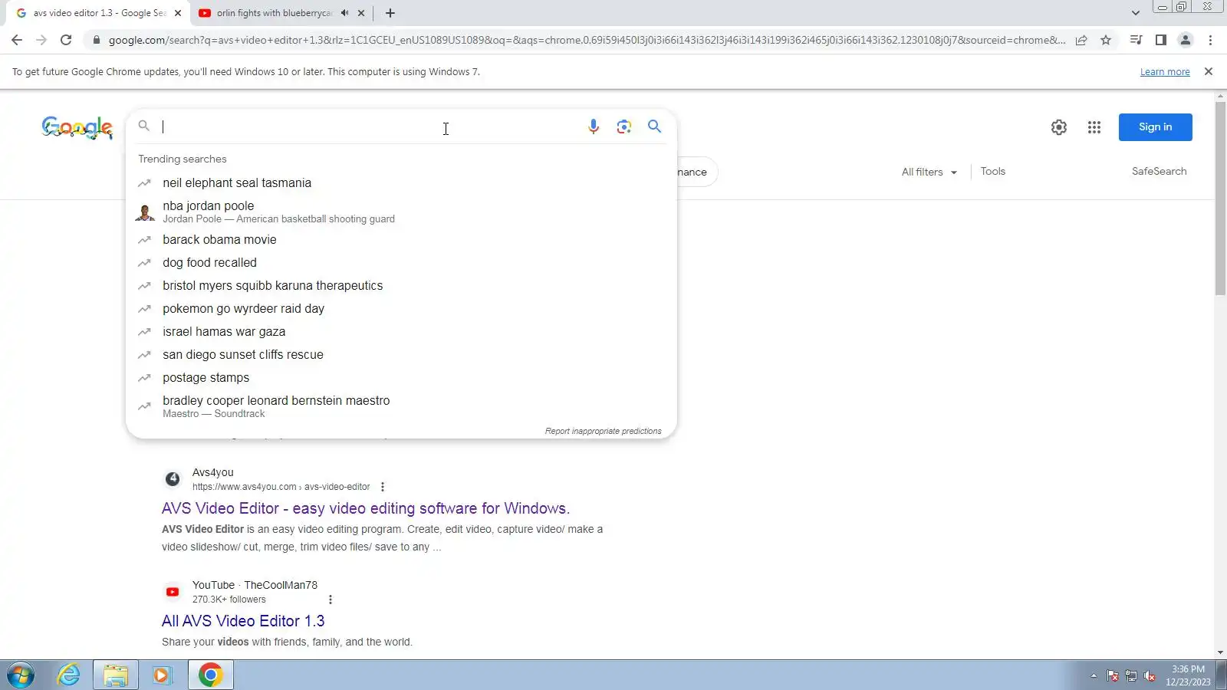This screenshot has width=1227, height=690.
Task: Click the Google doodle logo
Action: pyautogui.click(x=77, y=127)
